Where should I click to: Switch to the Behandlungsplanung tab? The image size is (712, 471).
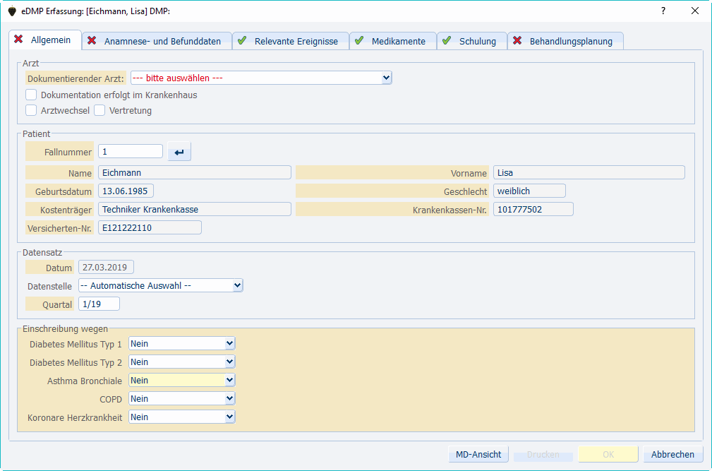click(x=565, y=41)
